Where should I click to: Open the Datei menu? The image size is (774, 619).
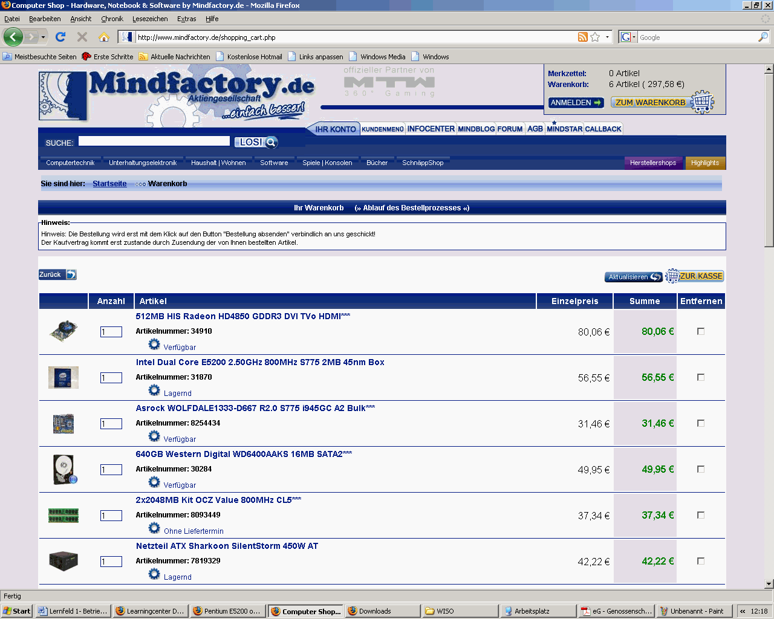point(12,19)
